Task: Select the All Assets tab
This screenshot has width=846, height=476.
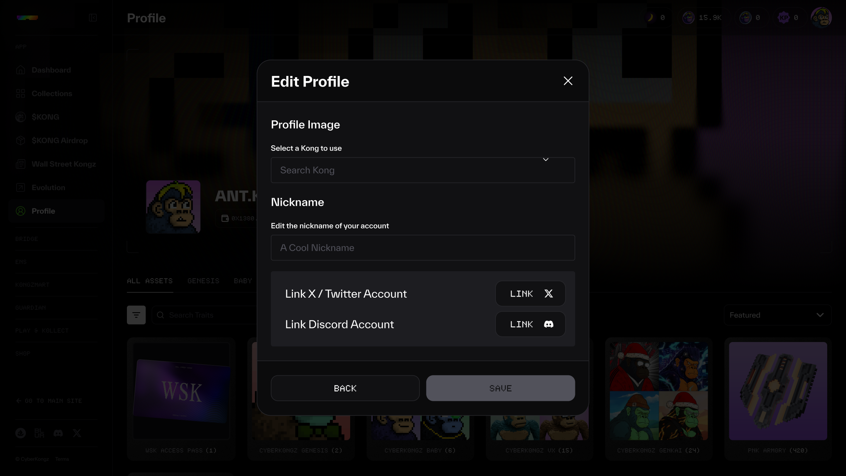Action: [x=150, y=281]
